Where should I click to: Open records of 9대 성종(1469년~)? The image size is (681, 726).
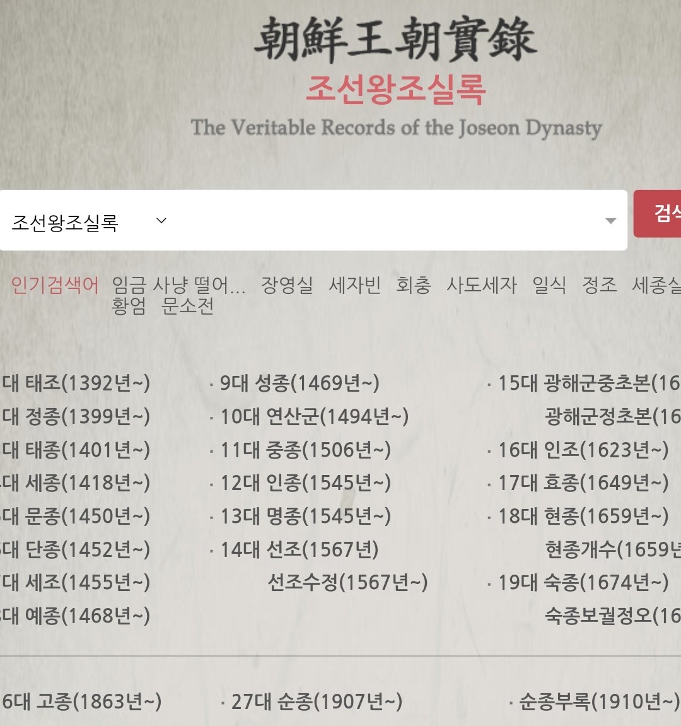299,383
